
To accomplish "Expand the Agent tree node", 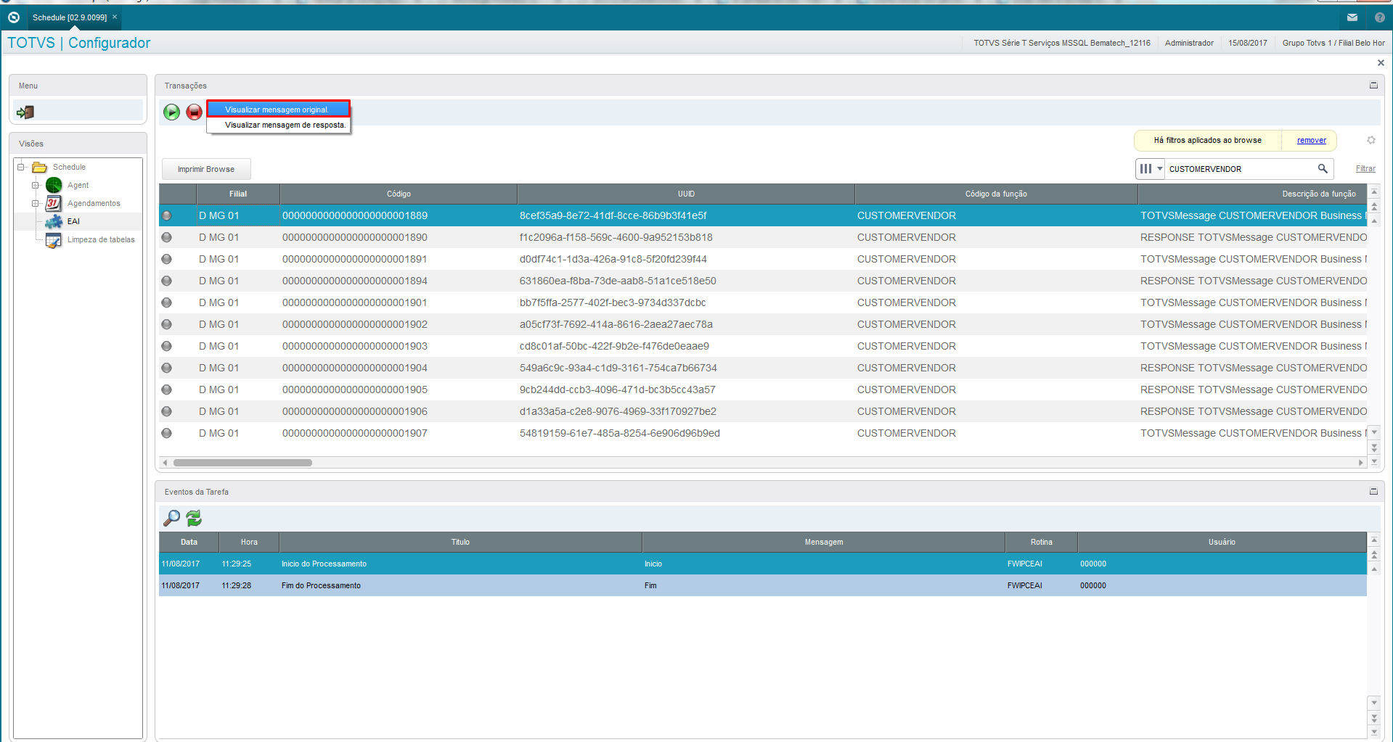I will tap(35, 185).
